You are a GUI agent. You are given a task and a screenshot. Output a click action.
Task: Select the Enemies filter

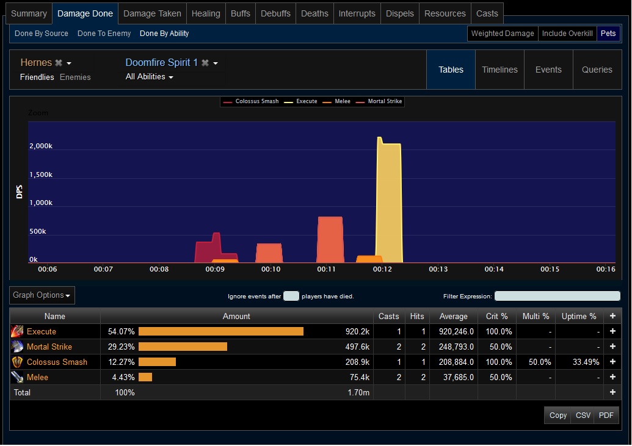tap(75, 77)
